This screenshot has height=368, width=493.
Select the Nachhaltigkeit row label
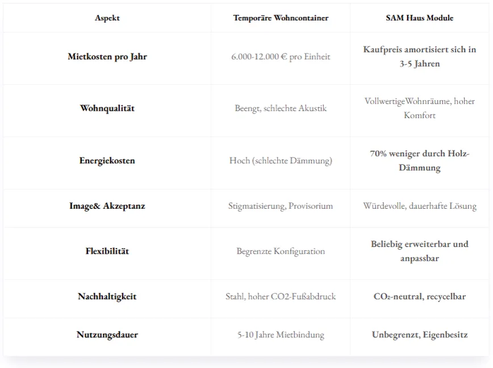107,296
